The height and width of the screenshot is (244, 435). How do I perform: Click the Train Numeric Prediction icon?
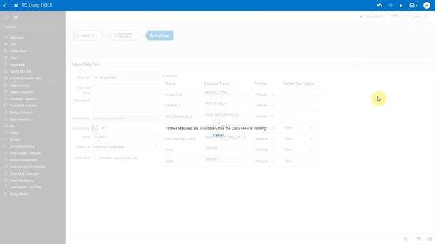coord(6,167)
